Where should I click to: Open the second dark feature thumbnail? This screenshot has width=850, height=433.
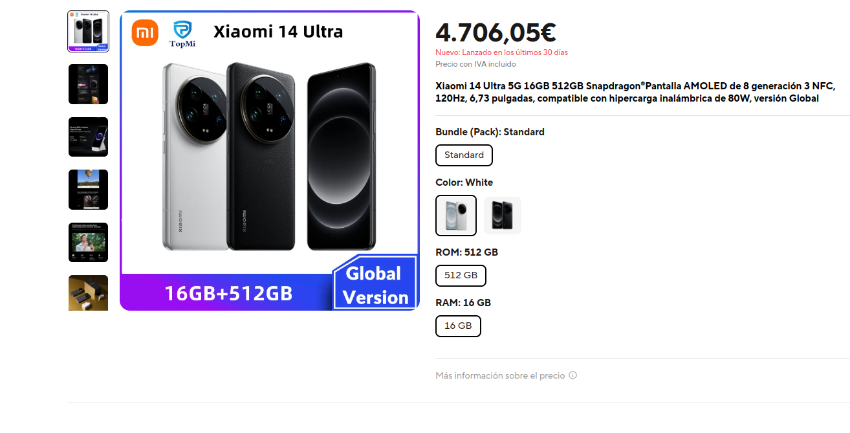coord(89,84)
